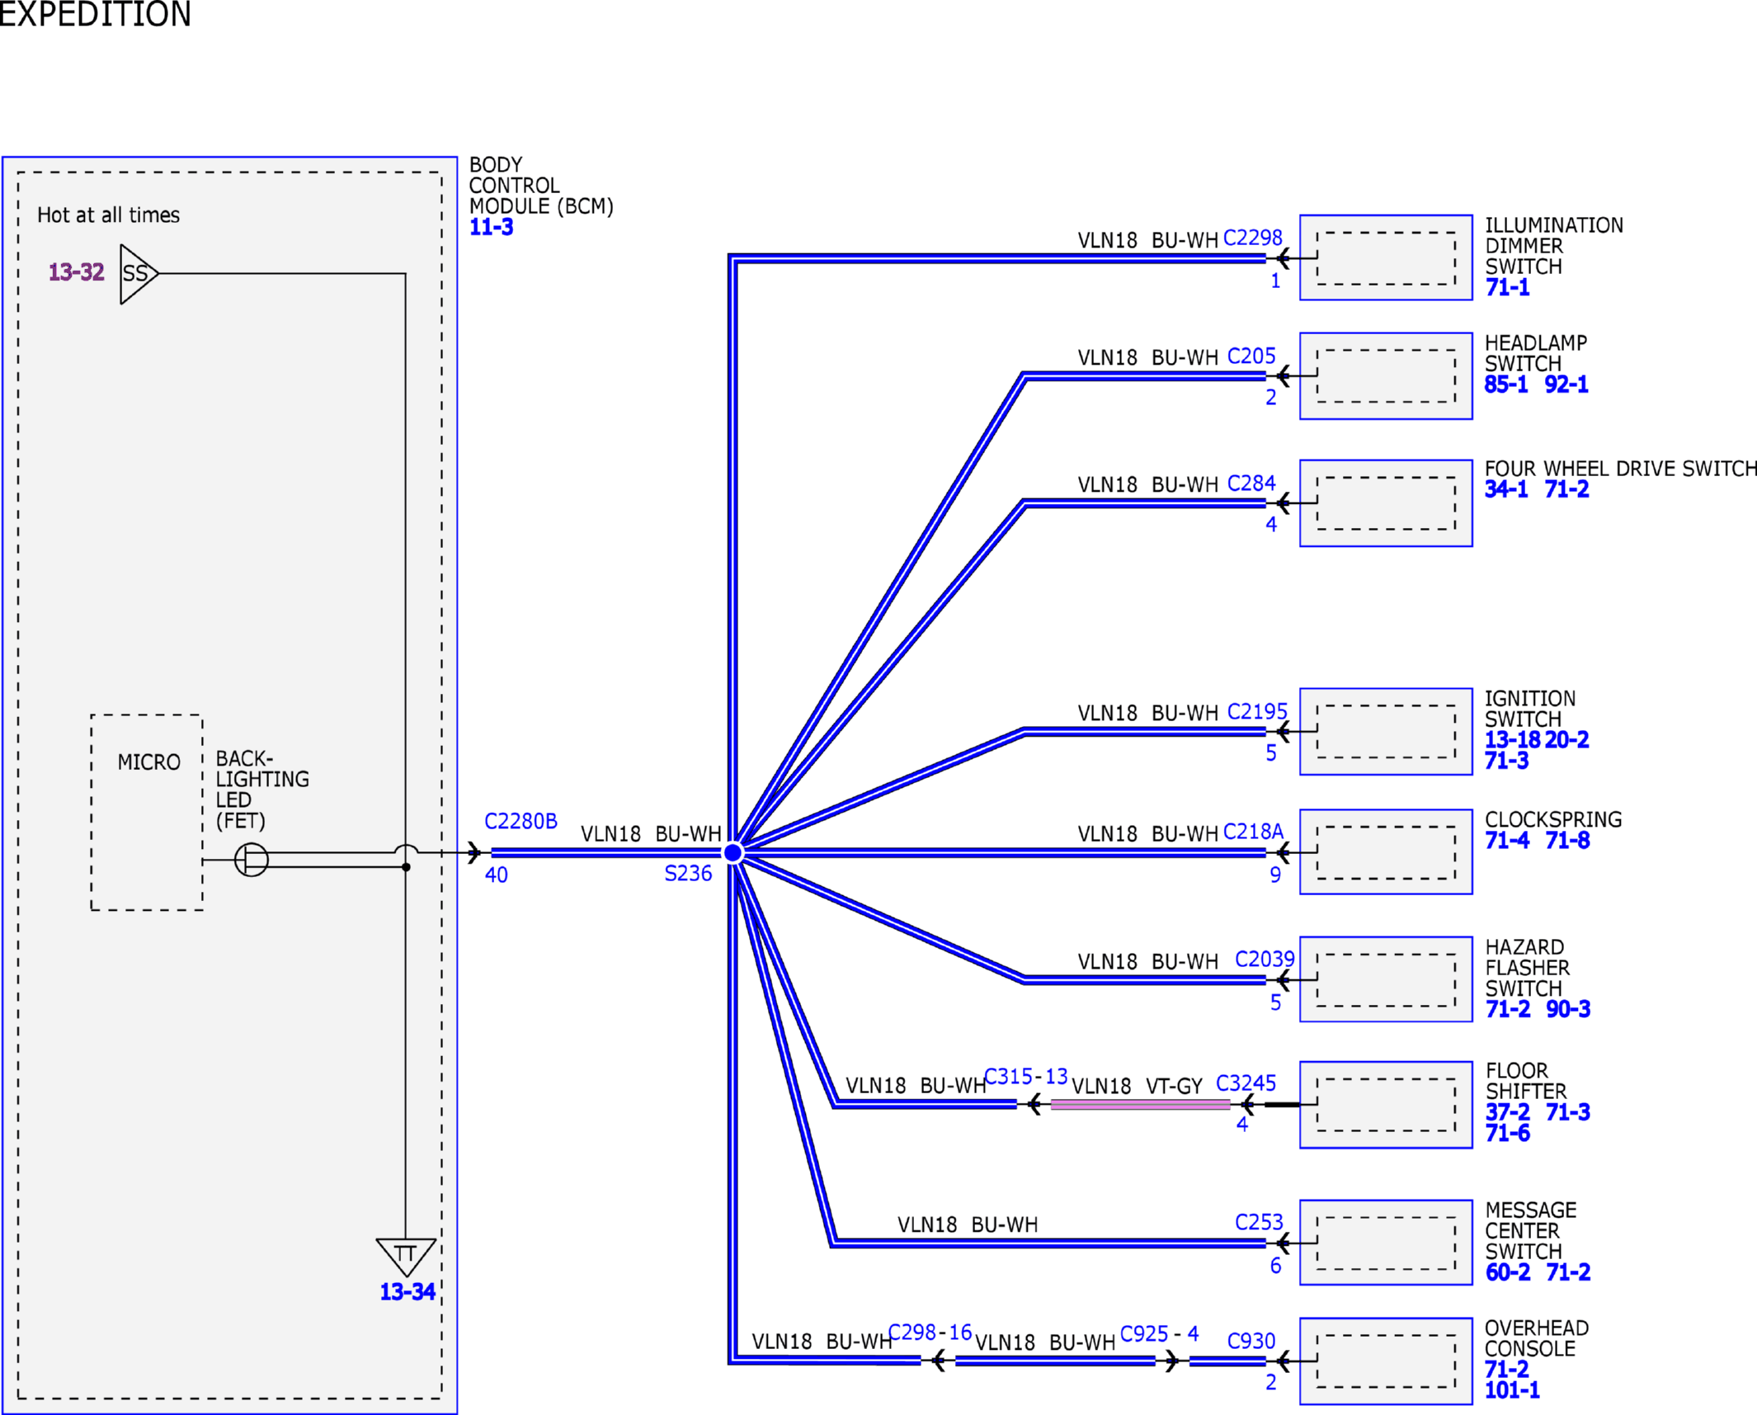1757x1415 pixels.
Task: Click the Message Center Switch component box
Action: point(1386,1243)
